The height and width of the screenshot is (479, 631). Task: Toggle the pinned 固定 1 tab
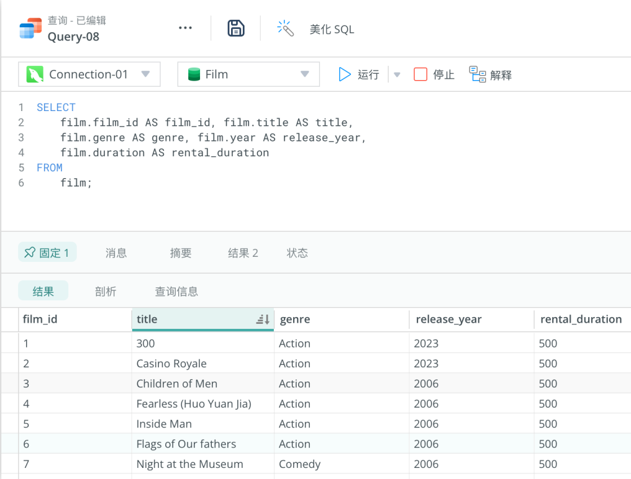click(48, 253)
